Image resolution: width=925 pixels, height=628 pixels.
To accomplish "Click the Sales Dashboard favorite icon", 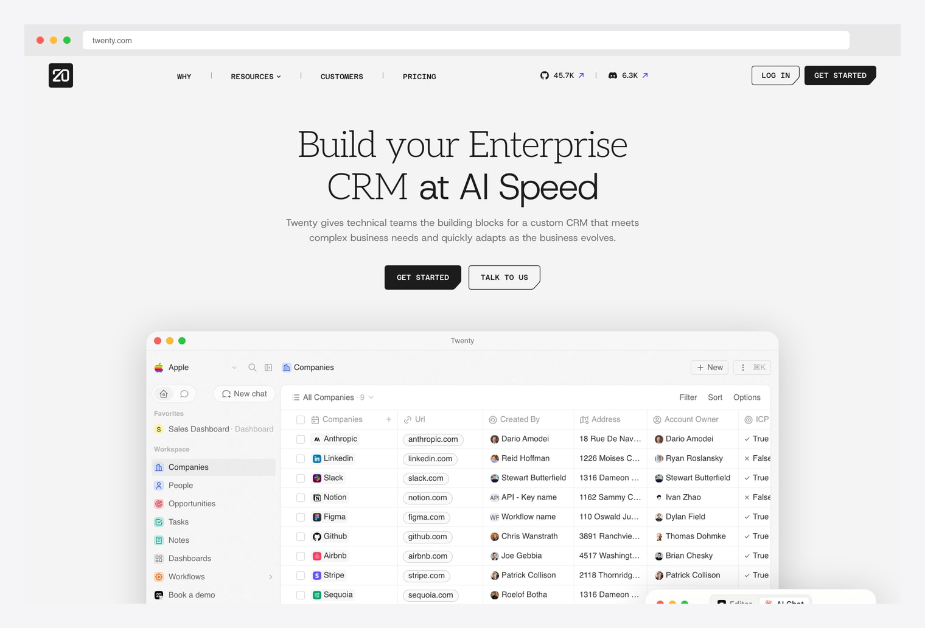I will (x=159, y=429).
